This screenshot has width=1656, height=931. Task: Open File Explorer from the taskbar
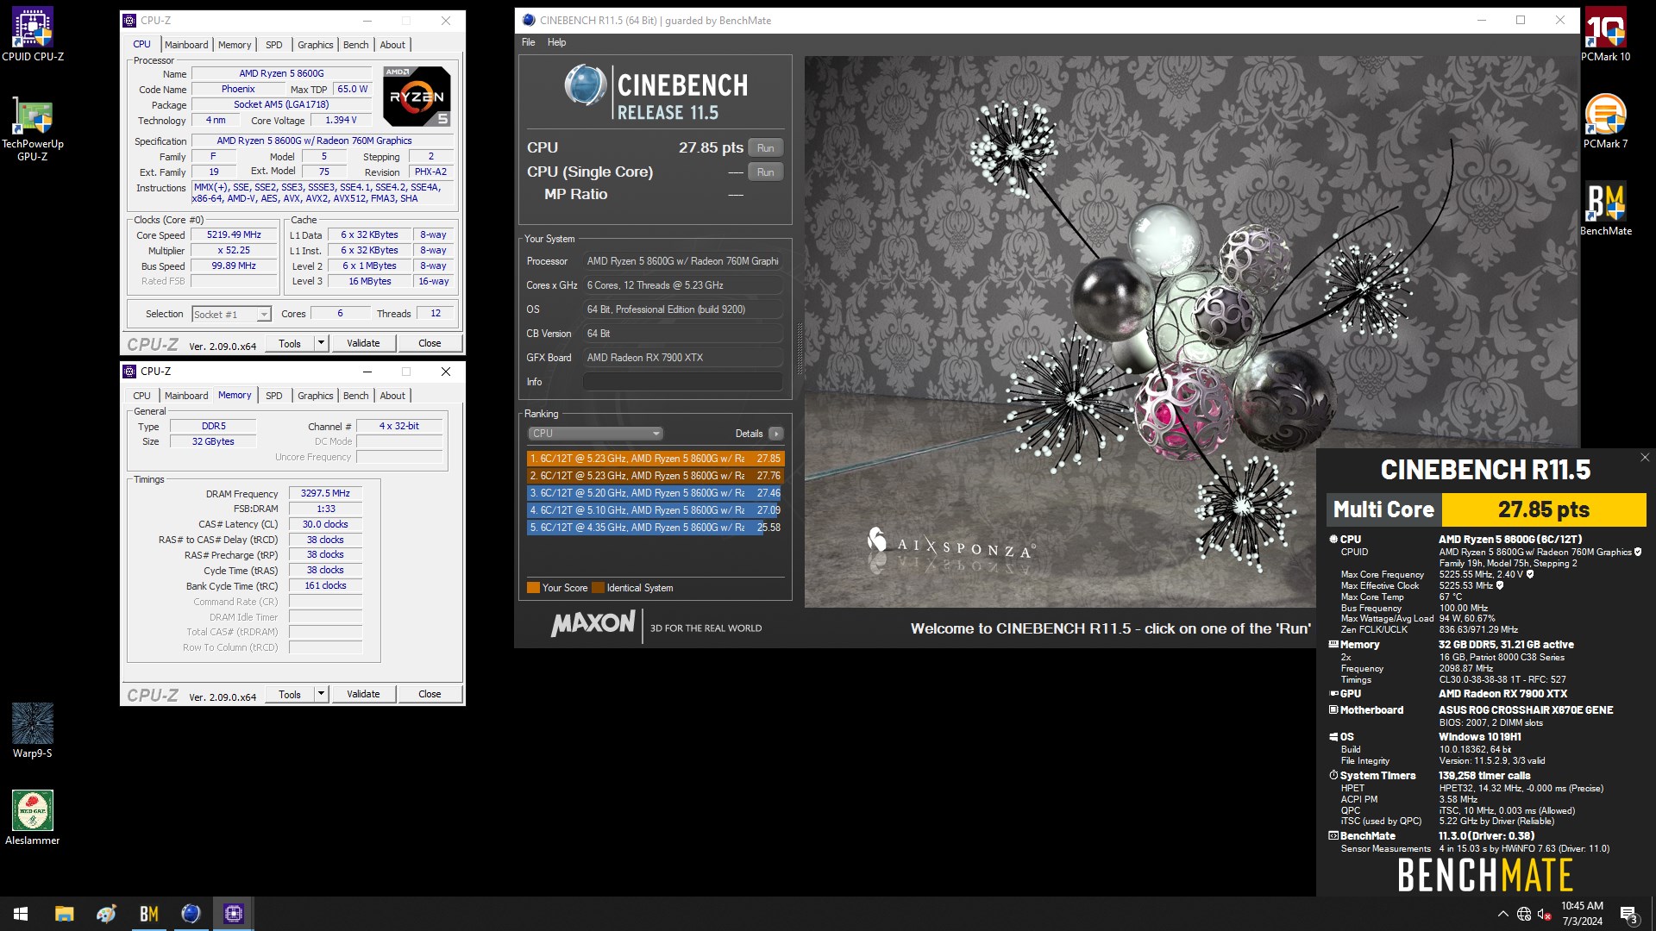[x=65, y=914]
